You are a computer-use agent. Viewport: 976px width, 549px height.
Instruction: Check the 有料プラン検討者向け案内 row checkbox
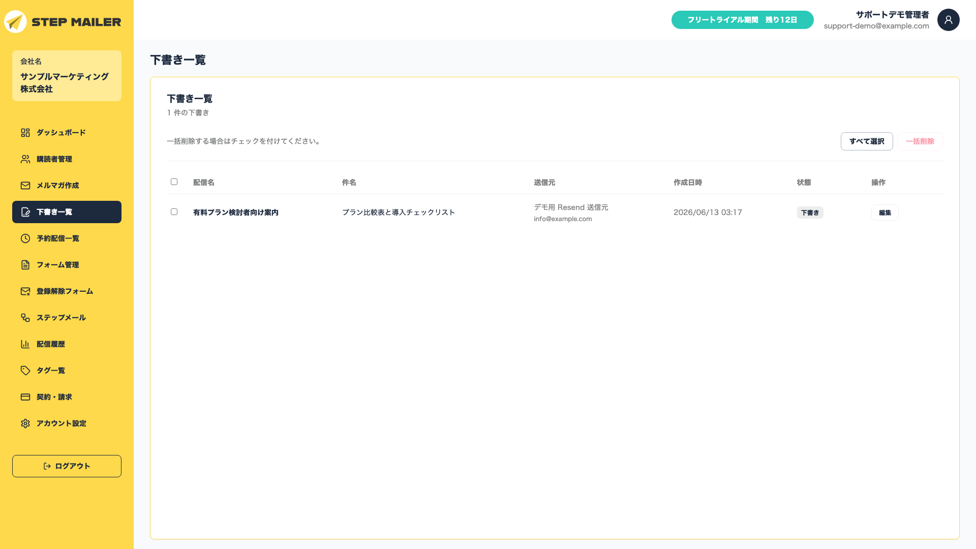174,212
